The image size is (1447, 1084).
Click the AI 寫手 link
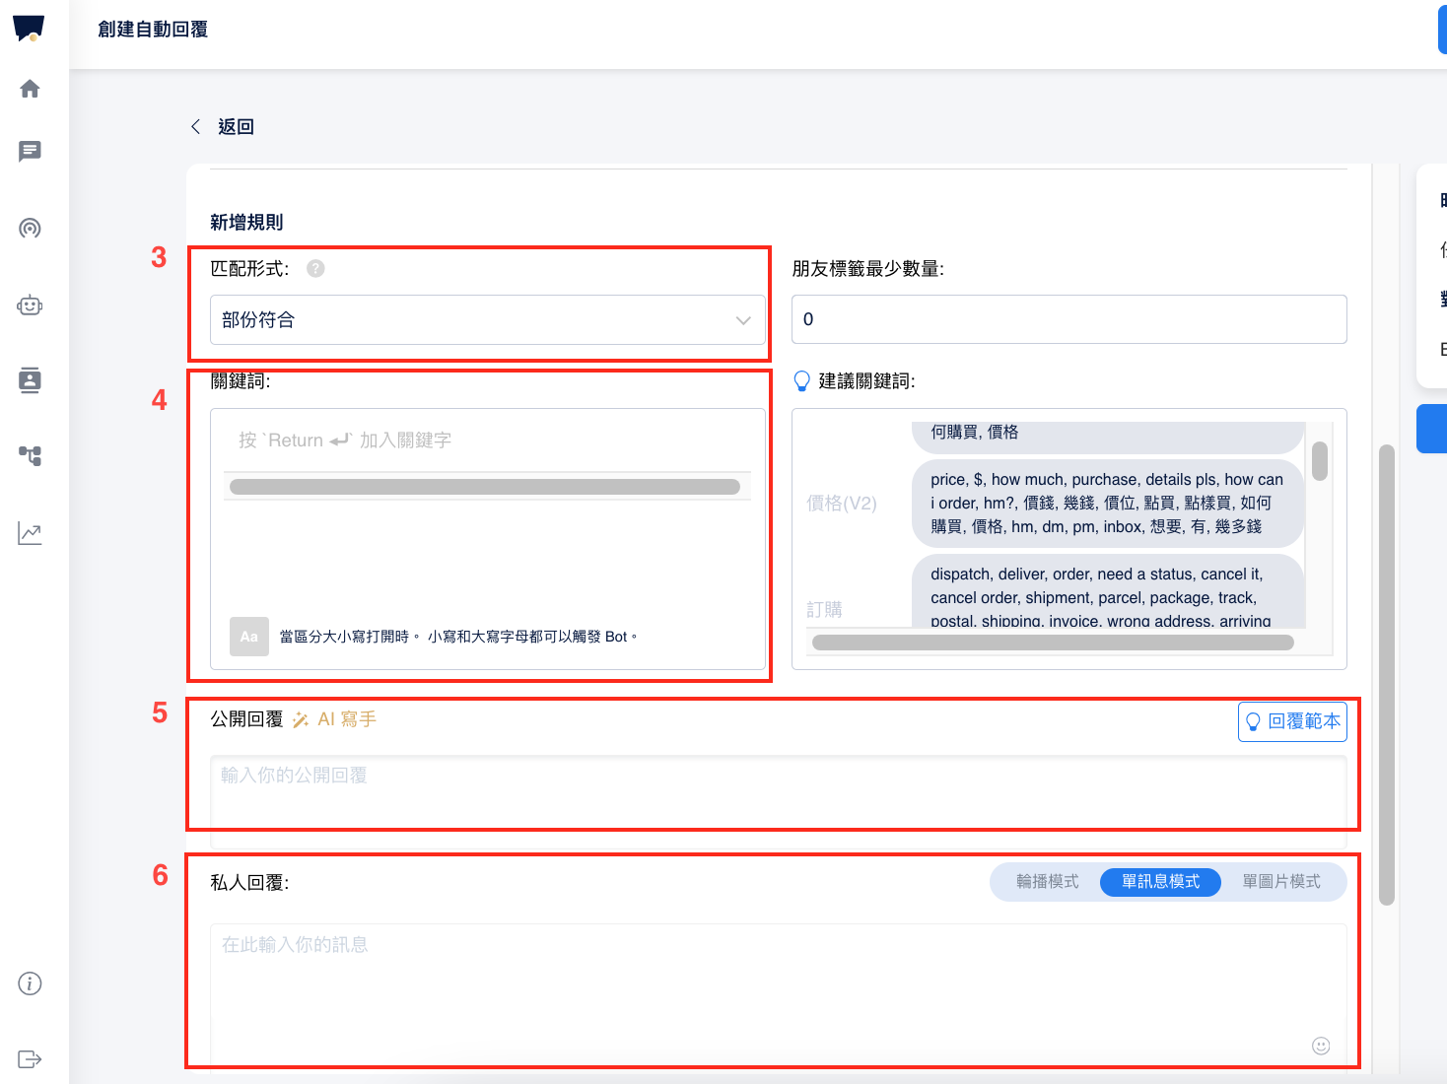pos(335,719)
